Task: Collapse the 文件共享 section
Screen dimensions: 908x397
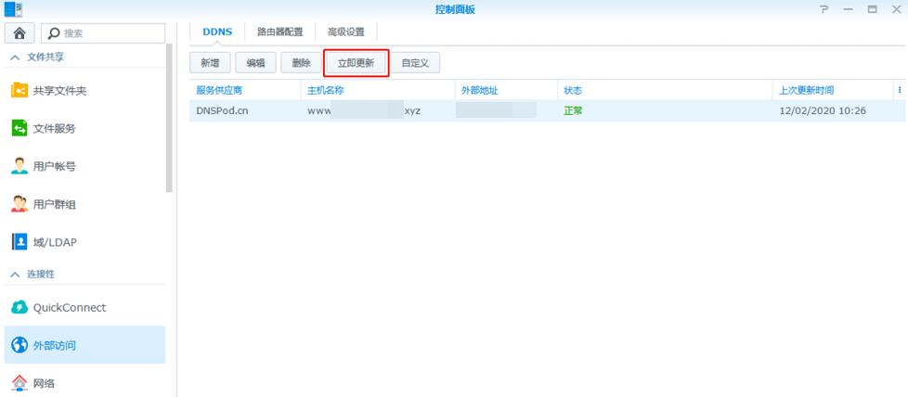Action: pos(15,58)
